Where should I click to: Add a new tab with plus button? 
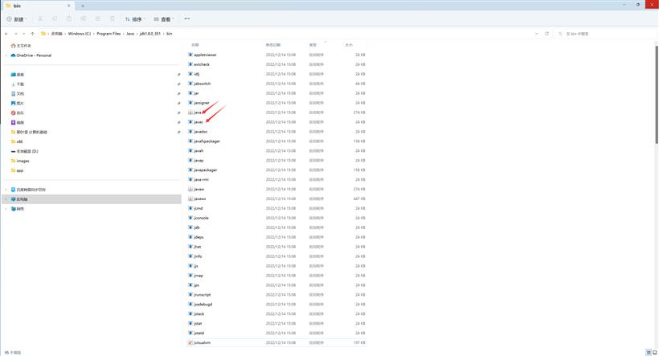(x=83, y=6)
